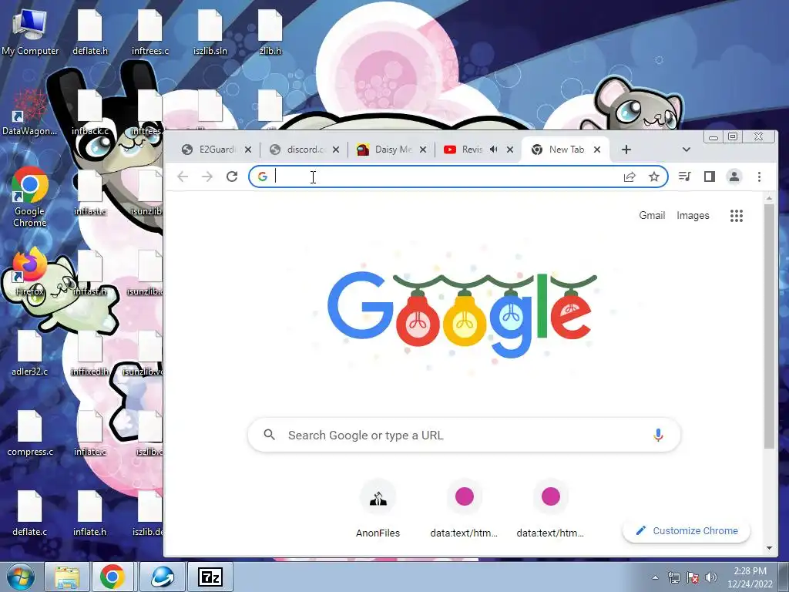
Task: Select the DataWagon desktop shortcut
Action: click(x=30, y=113)
